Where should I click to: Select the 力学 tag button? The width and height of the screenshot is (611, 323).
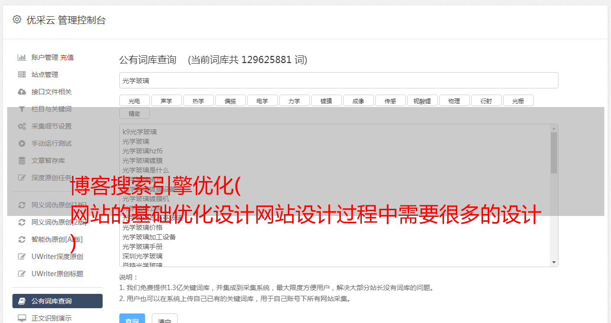click(x=295, y=100)
